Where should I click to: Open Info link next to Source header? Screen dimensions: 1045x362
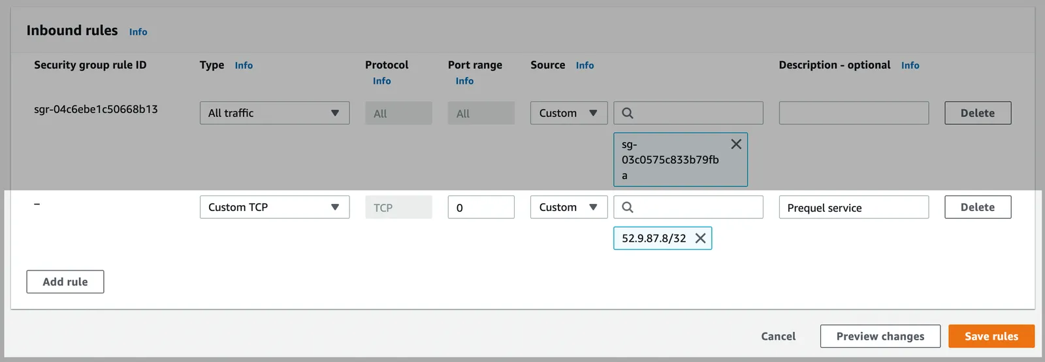tap(585, 65)
